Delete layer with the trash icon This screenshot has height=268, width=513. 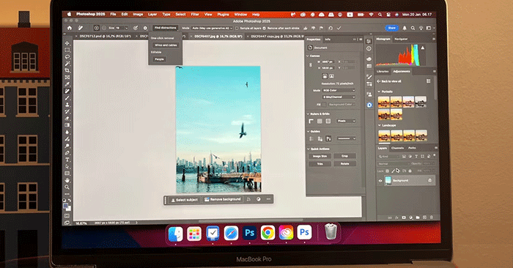[431, 217]
